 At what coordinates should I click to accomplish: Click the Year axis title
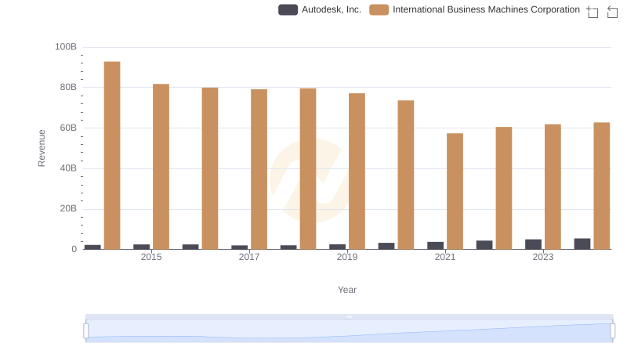click(347, 290)
